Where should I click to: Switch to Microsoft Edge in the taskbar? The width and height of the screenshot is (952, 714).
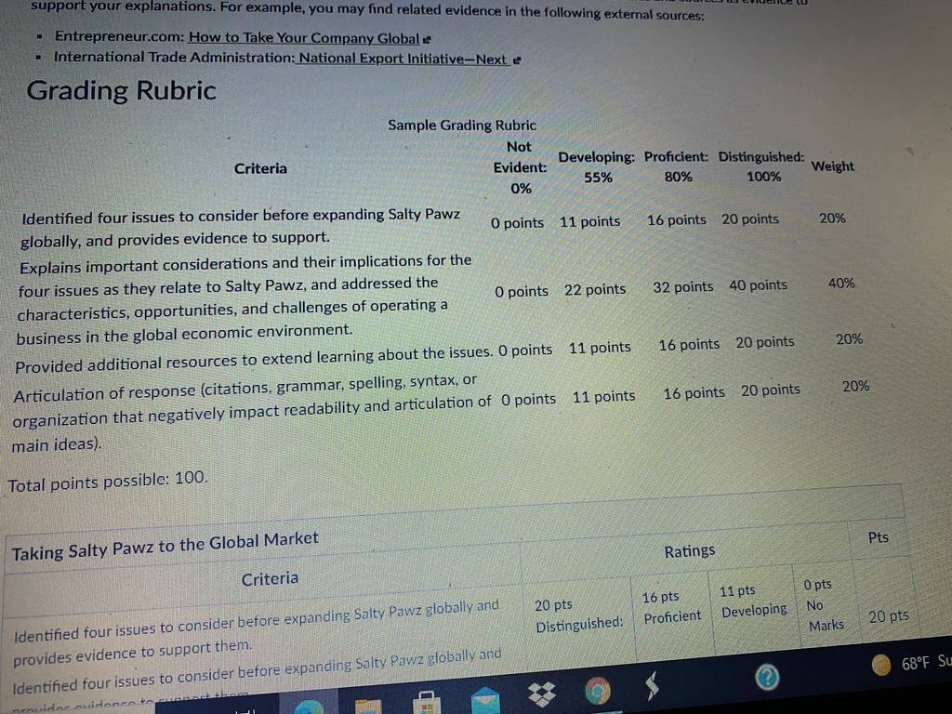click(x=310, y=707)
